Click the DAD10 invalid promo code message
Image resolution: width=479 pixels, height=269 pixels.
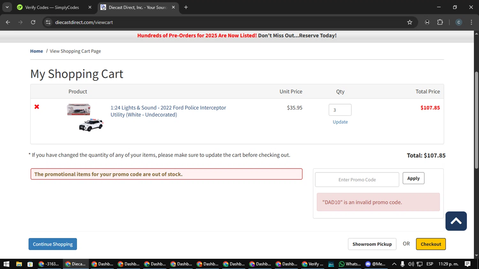378,202
